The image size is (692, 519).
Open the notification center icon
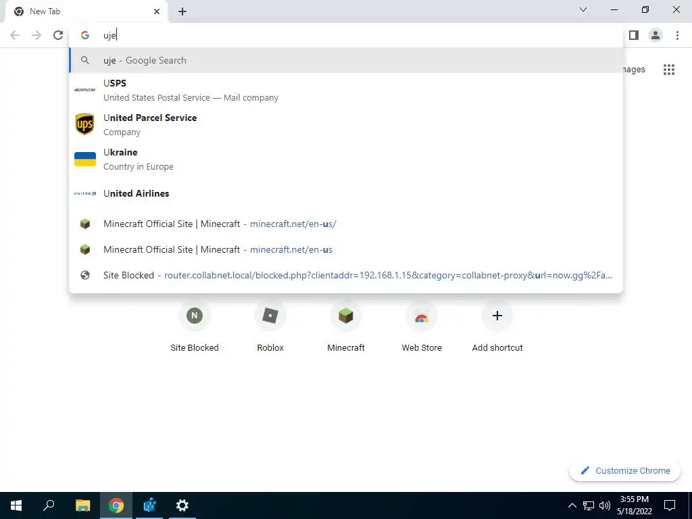(670, 505)
